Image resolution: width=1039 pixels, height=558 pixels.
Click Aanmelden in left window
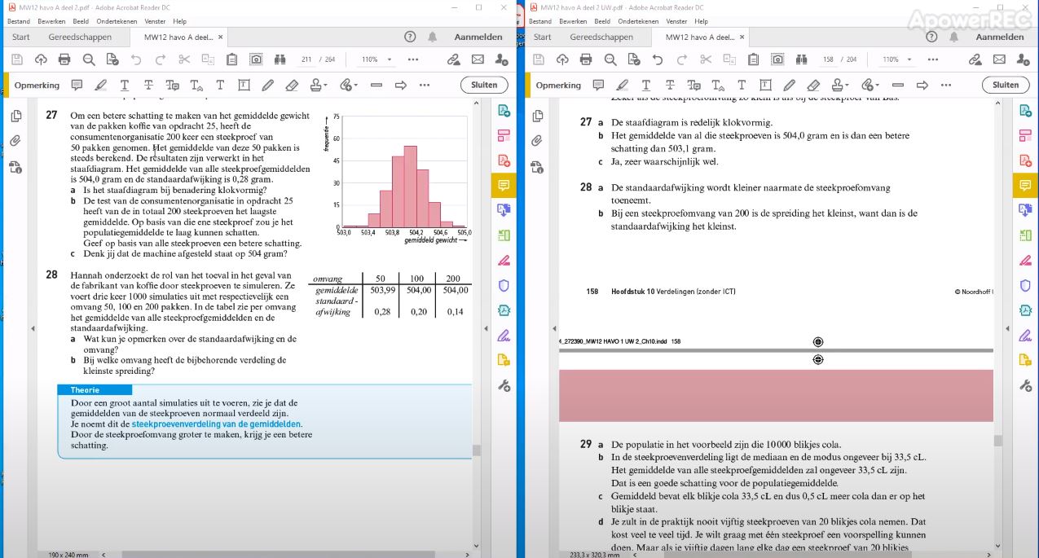[478, 37]
